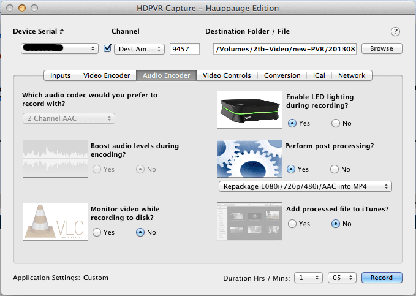Select Yes for monitor video while recording
Viewport: 416px width, 296px height.
tap(97, 232)
